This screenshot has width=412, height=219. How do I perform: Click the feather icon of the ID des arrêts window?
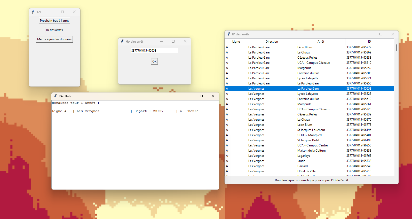[x=229, y=34]
